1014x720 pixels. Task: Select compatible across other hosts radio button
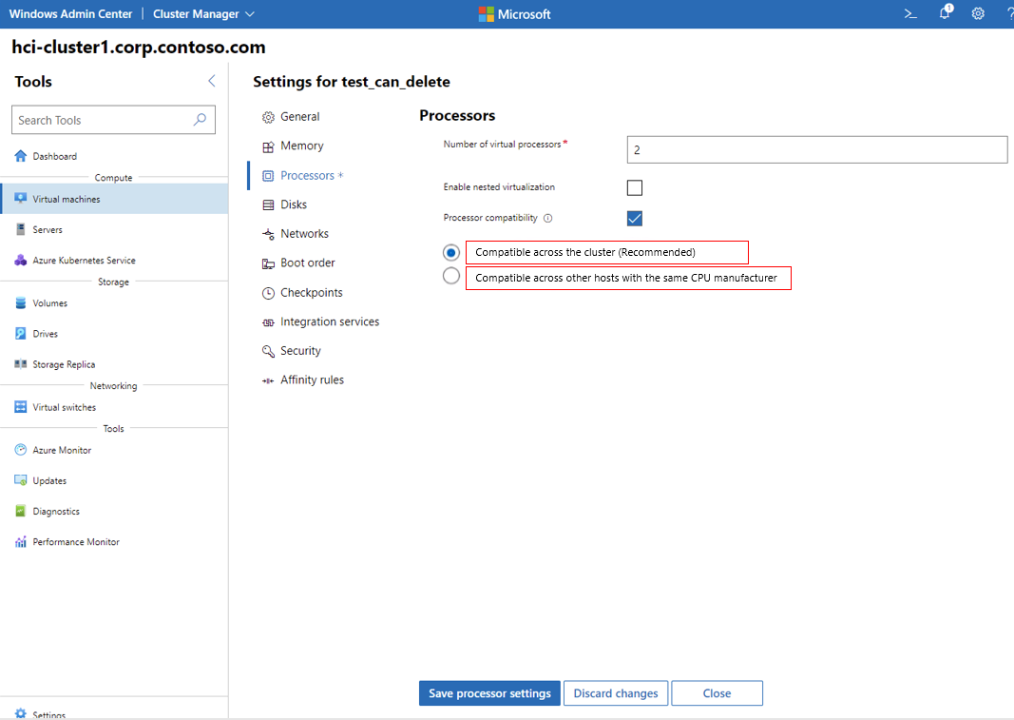[x=451, y=276]
